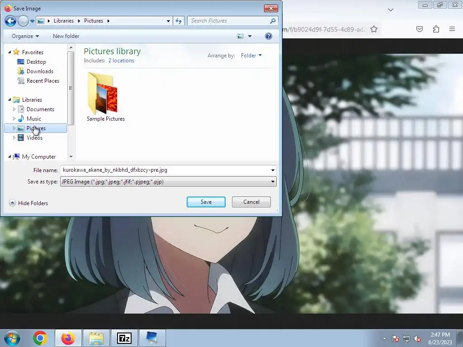
Task: Select Downloads in Favorites
Action: [x=40, y=71]
